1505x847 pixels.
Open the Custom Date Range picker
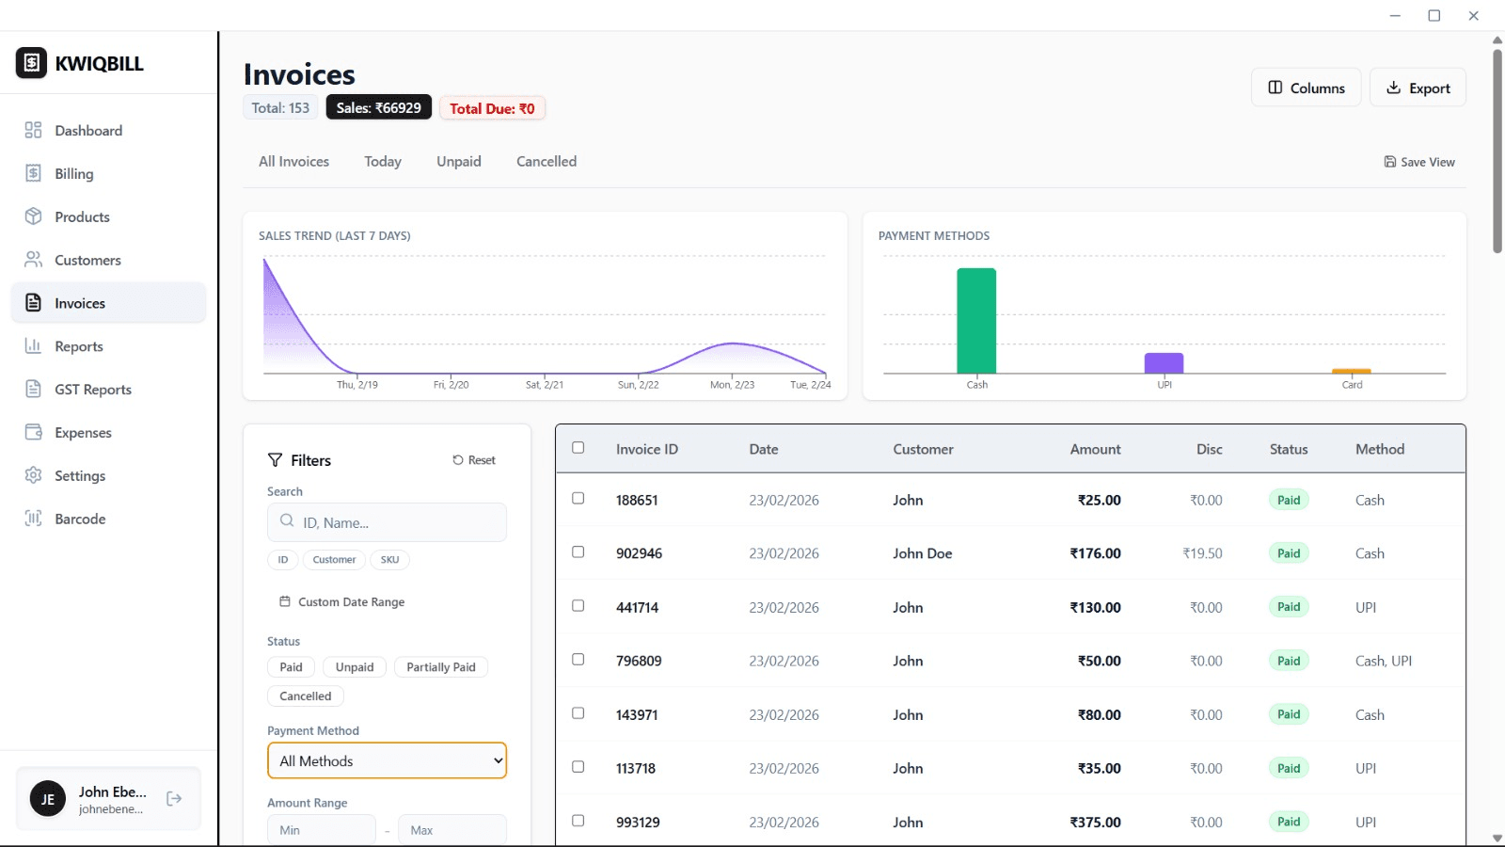[x=342, y=602]
